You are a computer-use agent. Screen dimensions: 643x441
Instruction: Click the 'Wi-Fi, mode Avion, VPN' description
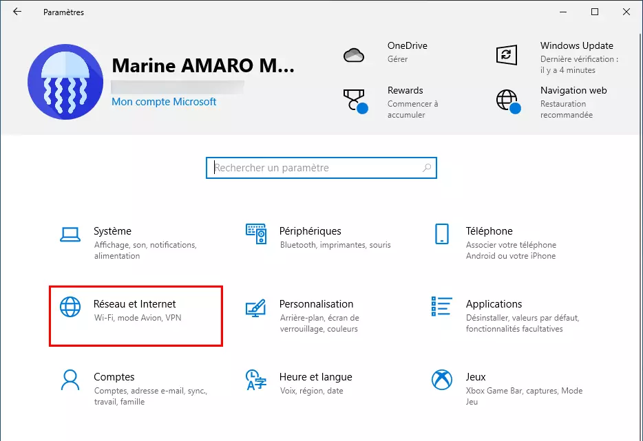pos(138,318)
